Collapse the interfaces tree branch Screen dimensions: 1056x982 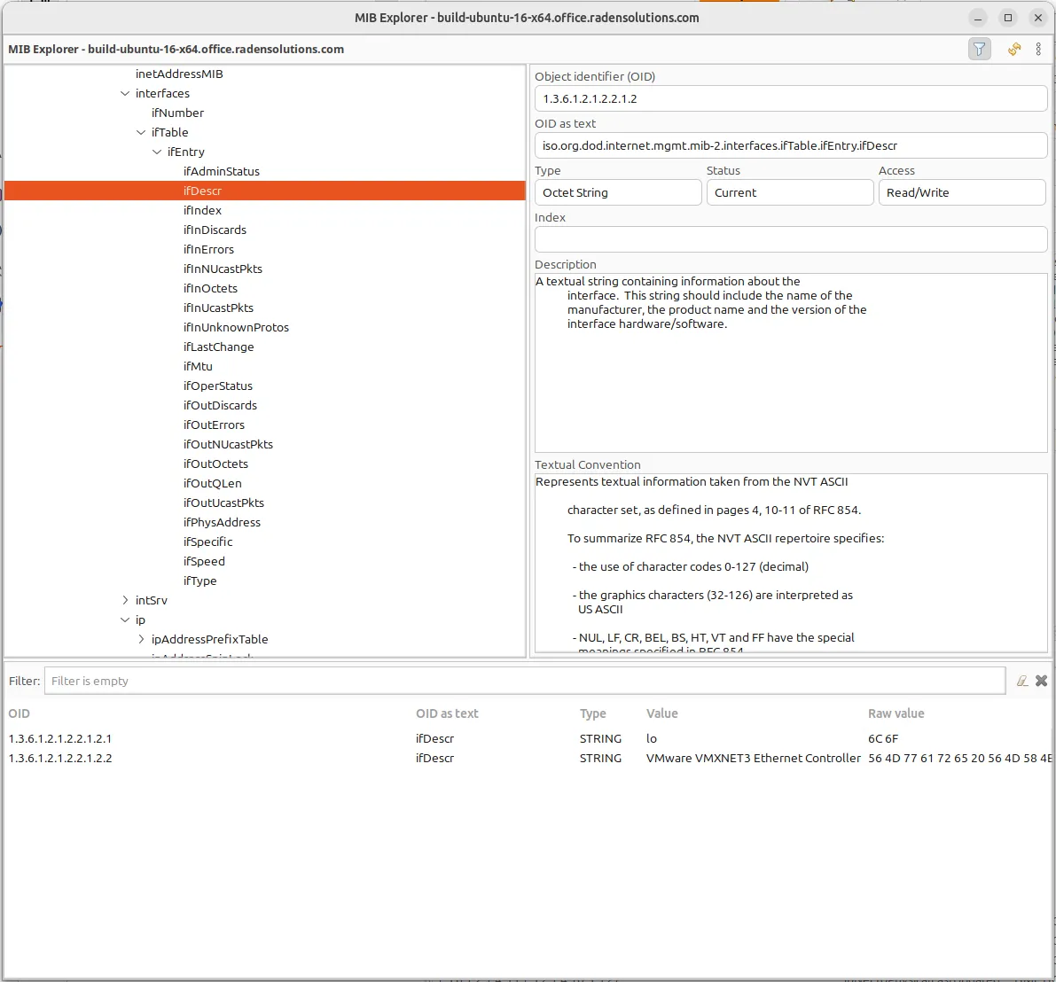(x=124, y=93)
